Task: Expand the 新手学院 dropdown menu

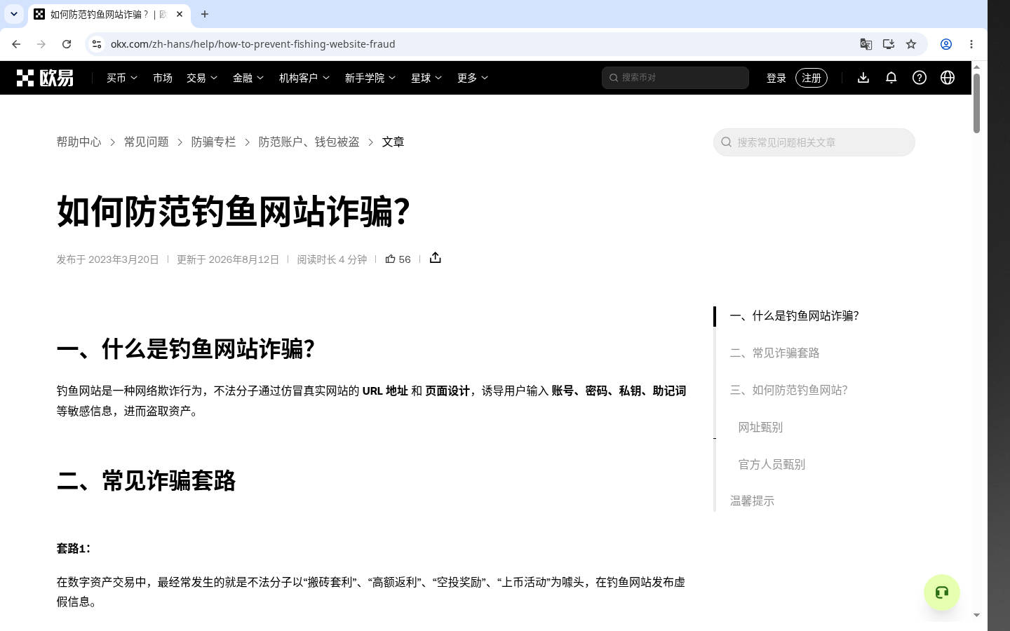Action: (370, 78)
